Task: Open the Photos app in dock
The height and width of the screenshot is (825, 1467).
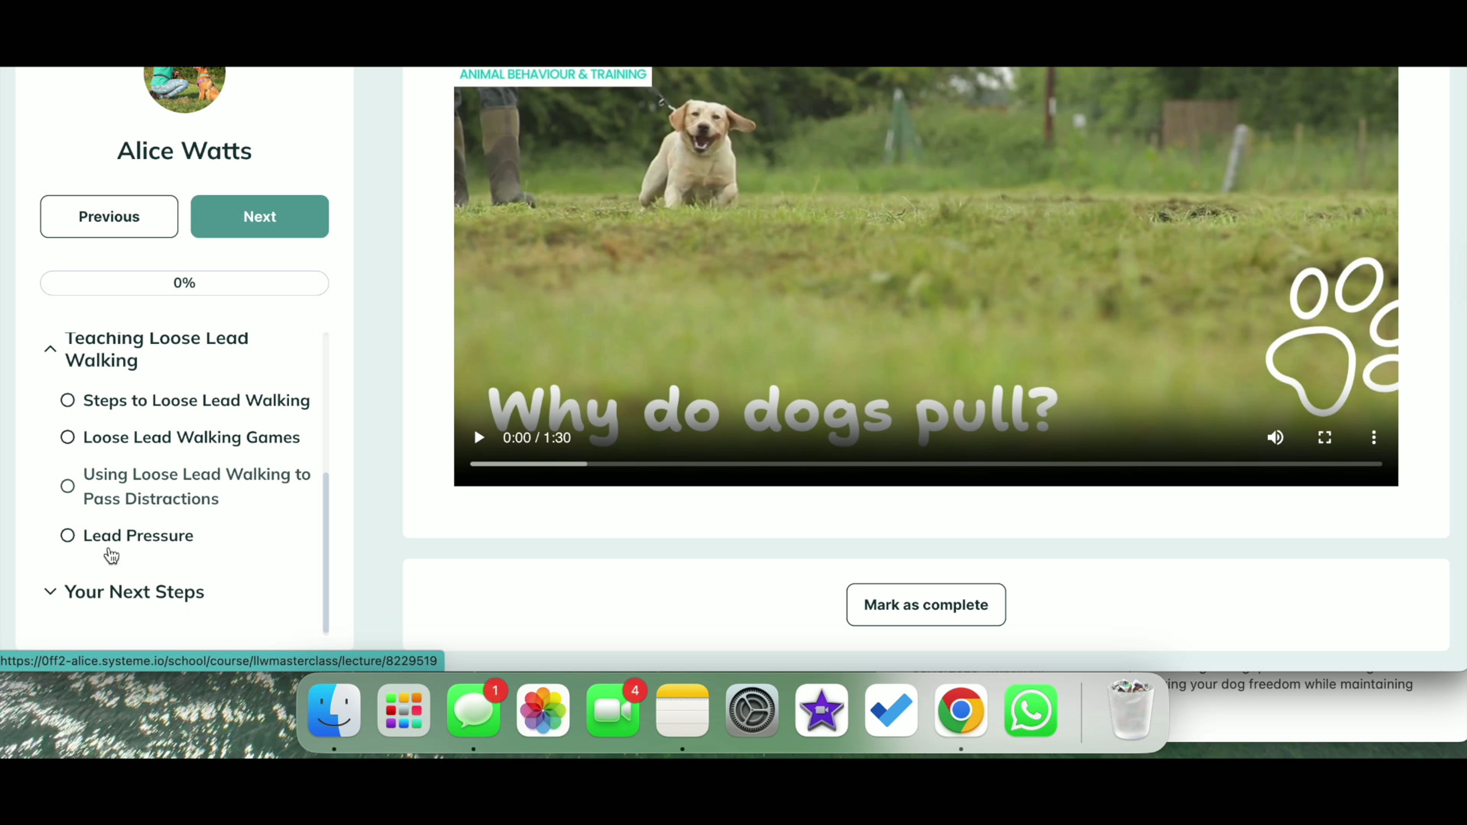Action: [x=543, y=710]
